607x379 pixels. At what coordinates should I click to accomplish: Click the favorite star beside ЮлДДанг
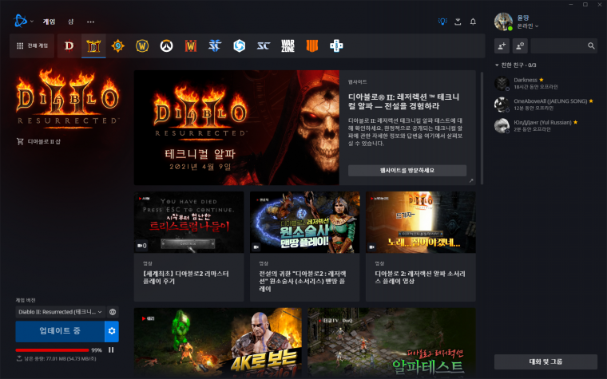click(x=576, y=122)
